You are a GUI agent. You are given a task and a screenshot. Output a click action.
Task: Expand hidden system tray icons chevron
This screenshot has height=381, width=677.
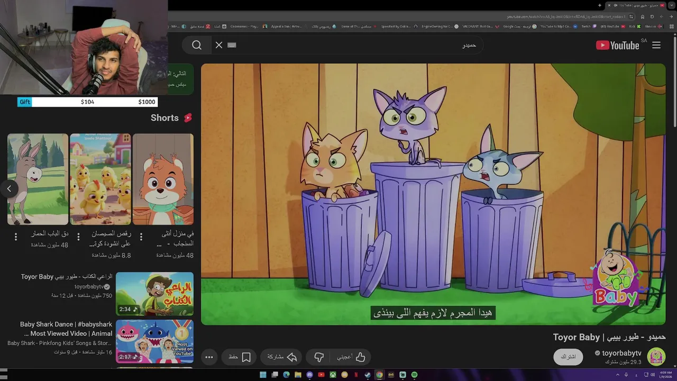point(618,375)
